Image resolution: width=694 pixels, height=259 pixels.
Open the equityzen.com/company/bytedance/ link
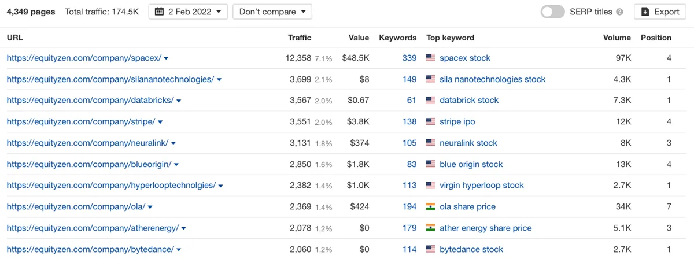click(x=91, y=249)
